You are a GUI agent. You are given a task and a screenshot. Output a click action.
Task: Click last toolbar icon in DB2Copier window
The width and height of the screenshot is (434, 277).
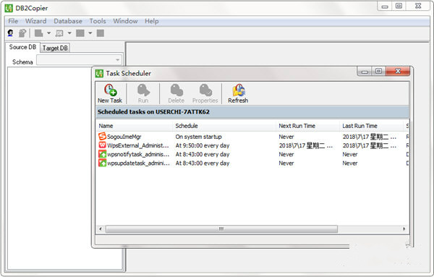click(101, 33)
